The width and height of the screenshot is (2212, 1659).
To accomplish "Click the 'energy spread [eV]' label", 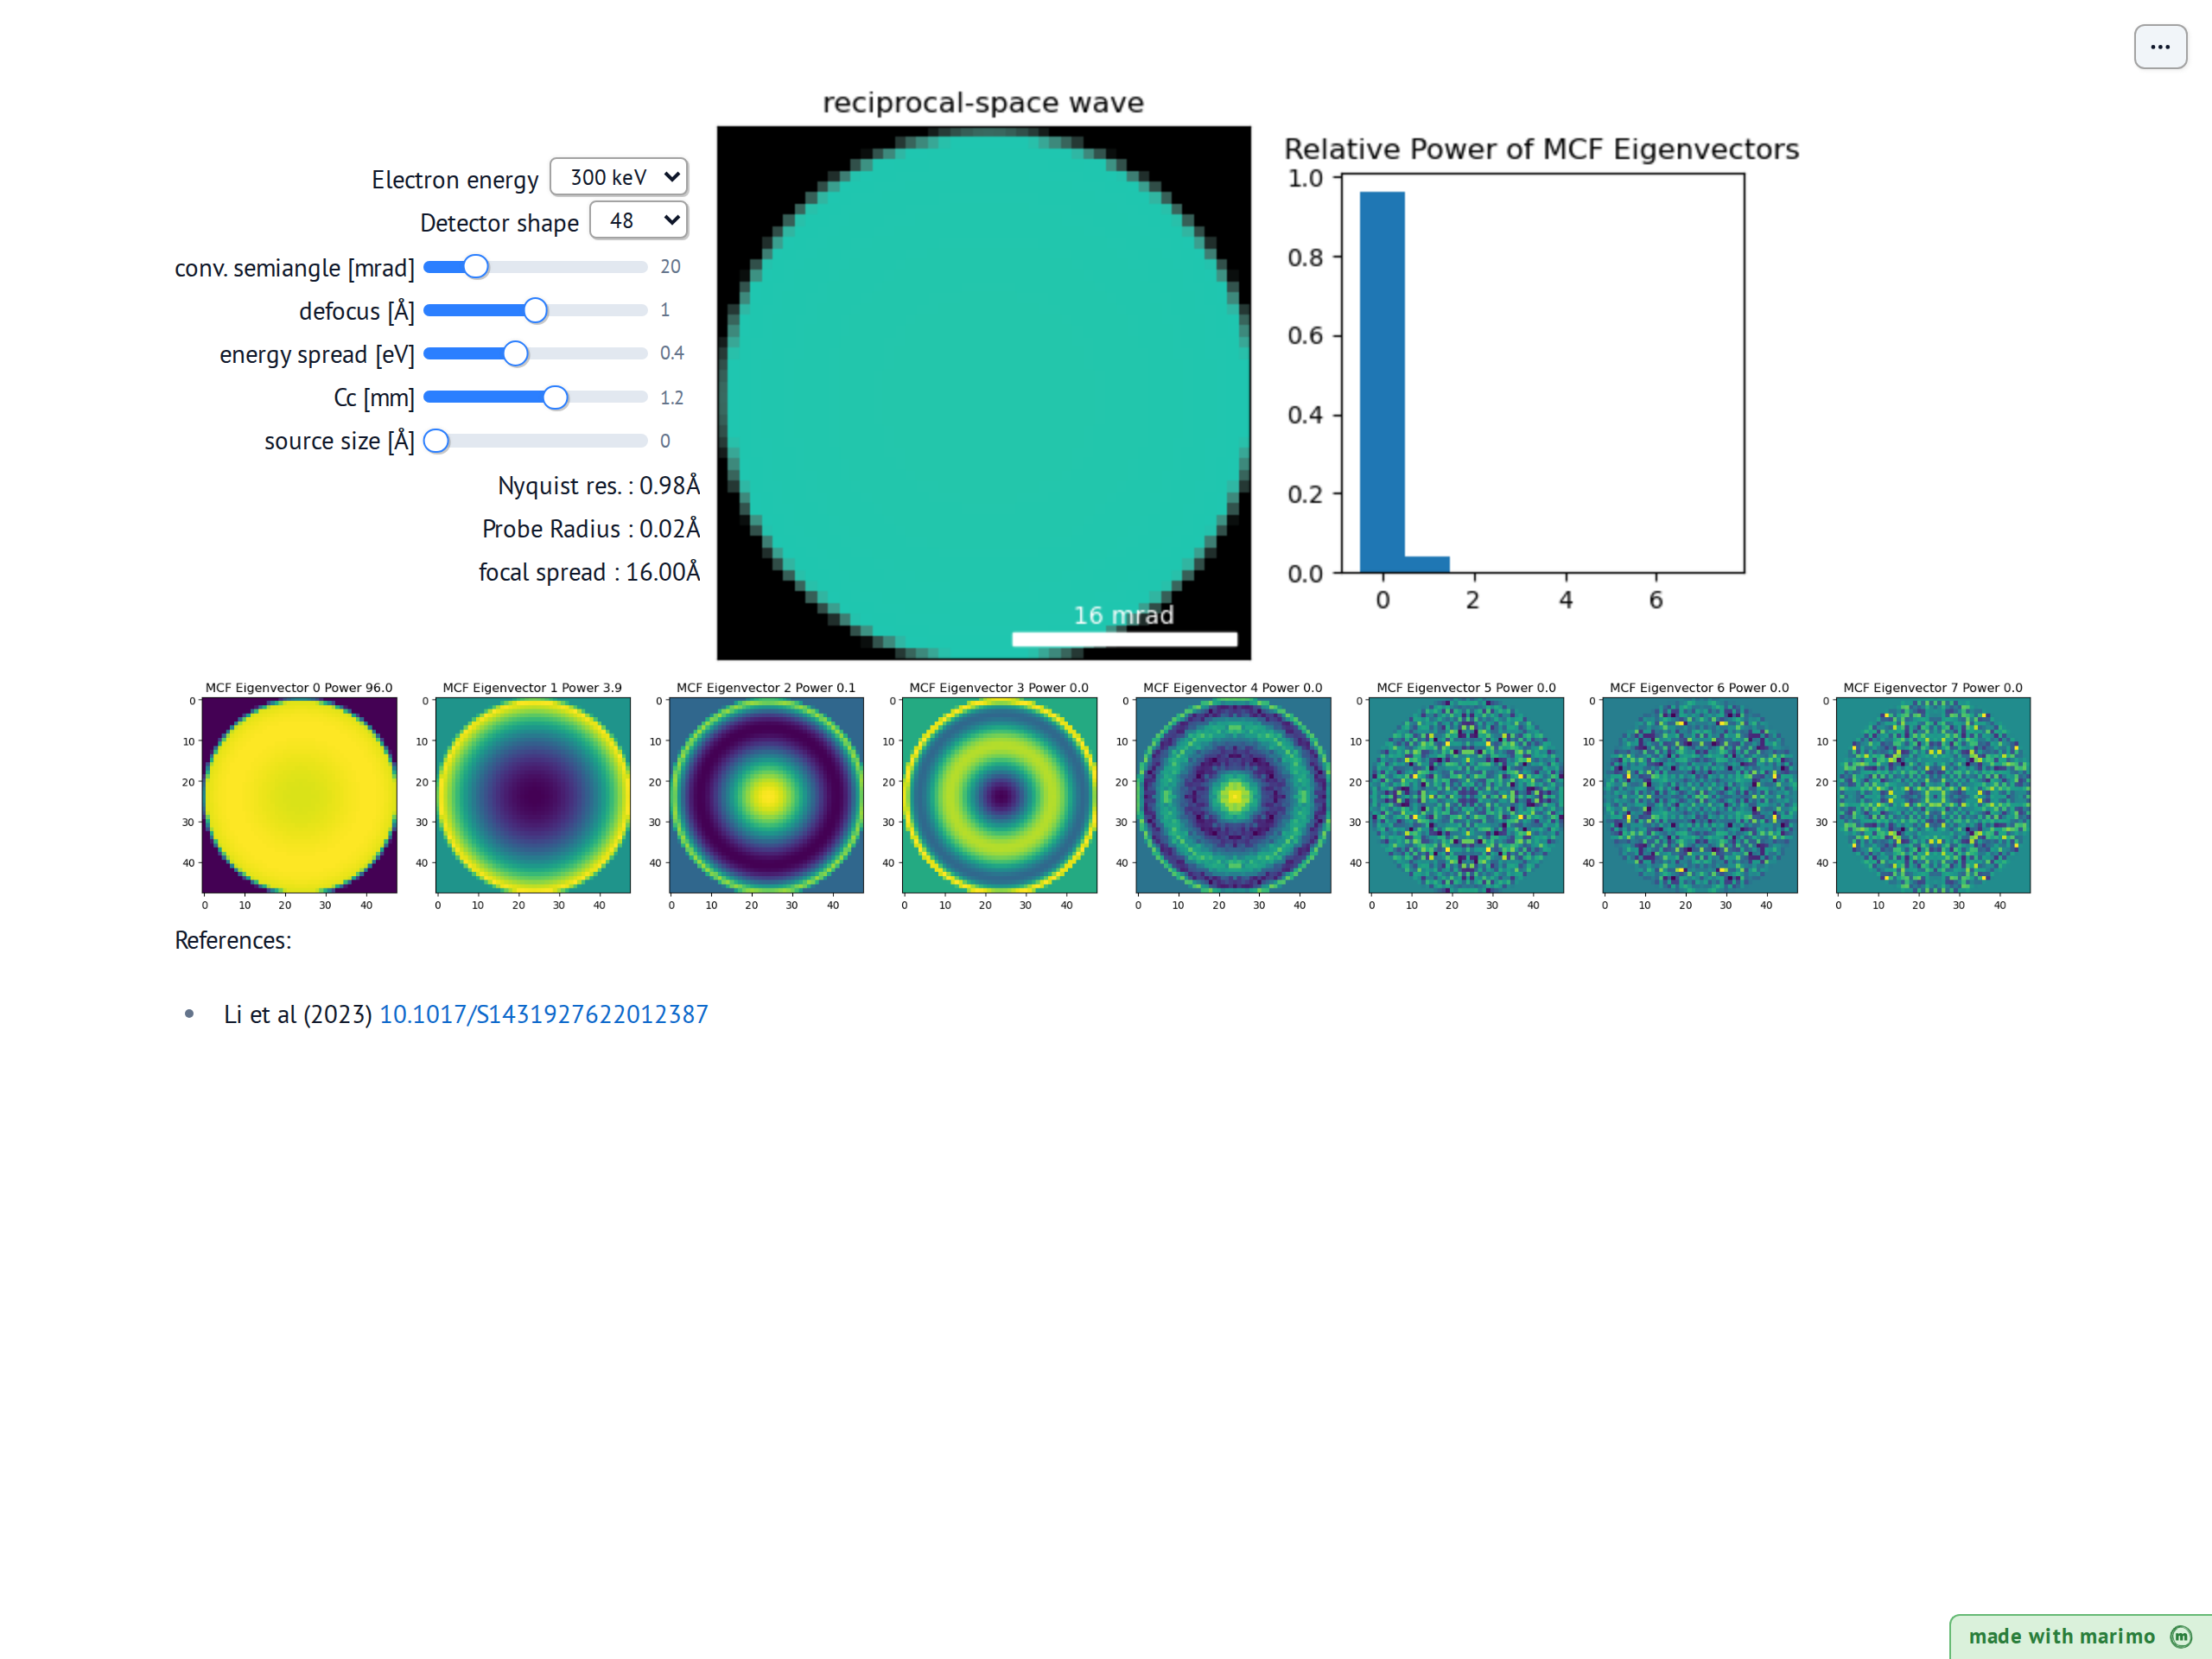I will [317, 355].
